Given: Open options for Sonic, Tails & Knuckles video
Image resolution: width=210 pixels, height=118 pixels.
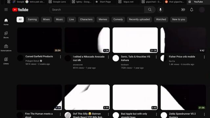Looking at the screenshot, I should click(156, 57).
